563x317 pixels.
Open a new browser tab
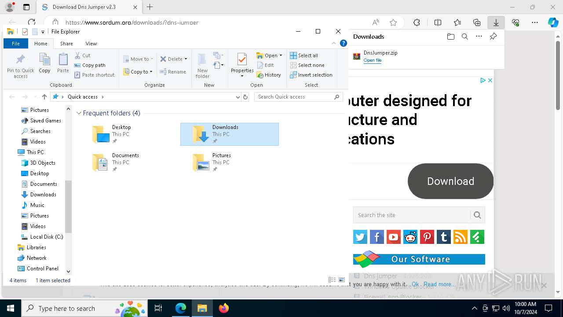click(150, 7)
